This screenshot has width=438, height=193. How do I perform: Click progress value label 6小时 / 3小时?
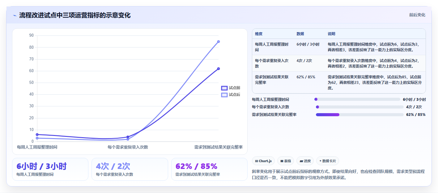click(x=414, y=99)
